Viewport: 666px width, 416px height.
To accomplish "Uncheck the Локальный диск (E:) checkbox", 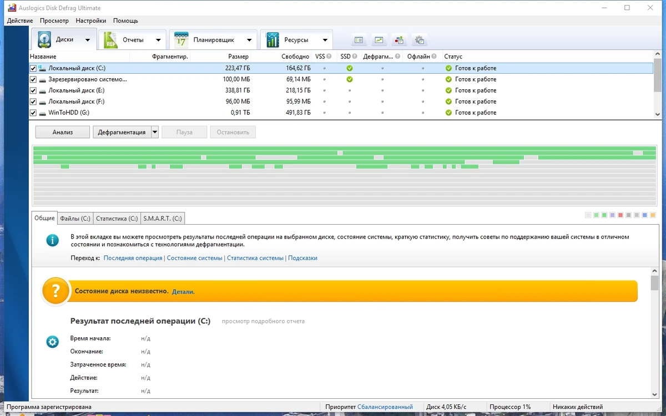I will pos(33,90).
